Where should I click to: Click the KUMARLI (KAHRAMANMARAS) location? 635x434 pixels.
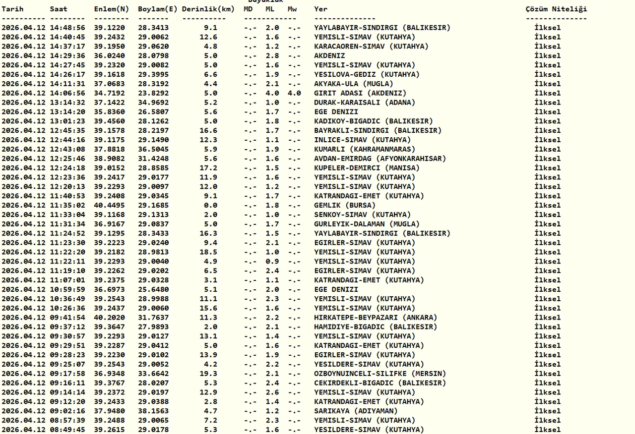(365, 149)
